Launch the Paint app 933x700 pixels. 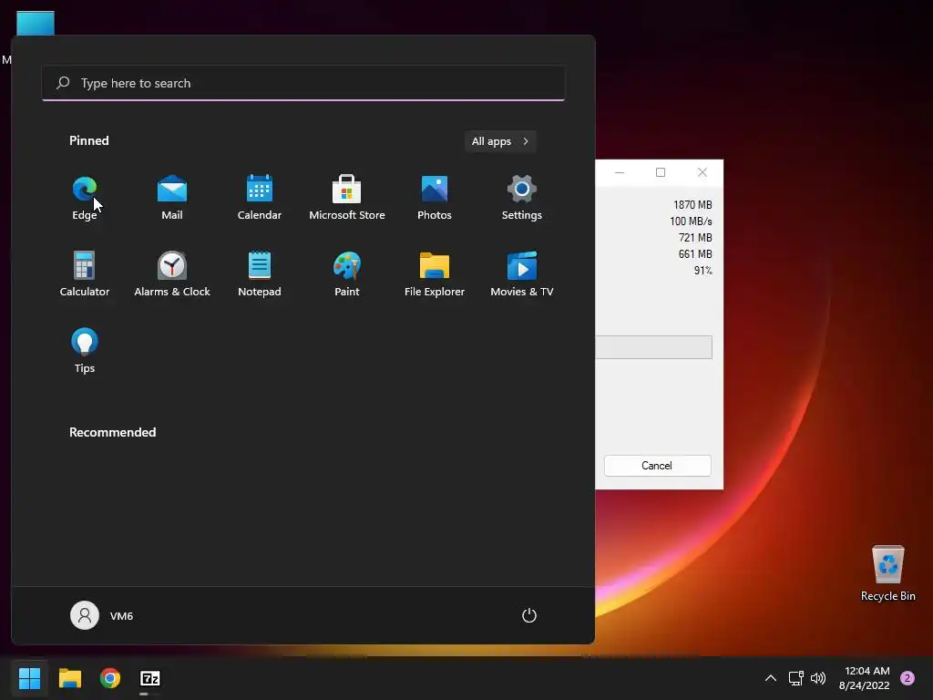(347, 274)
